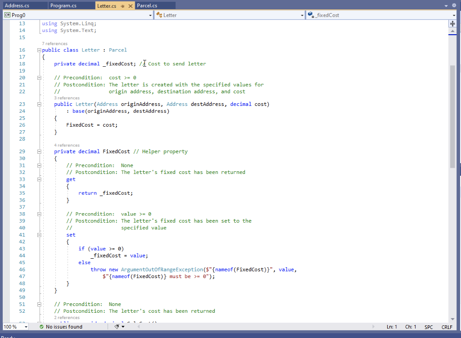Collapse the set accessor at line 41
This screenshot has height=338, width=461.
pyautogui.click(x=39, y=235)
